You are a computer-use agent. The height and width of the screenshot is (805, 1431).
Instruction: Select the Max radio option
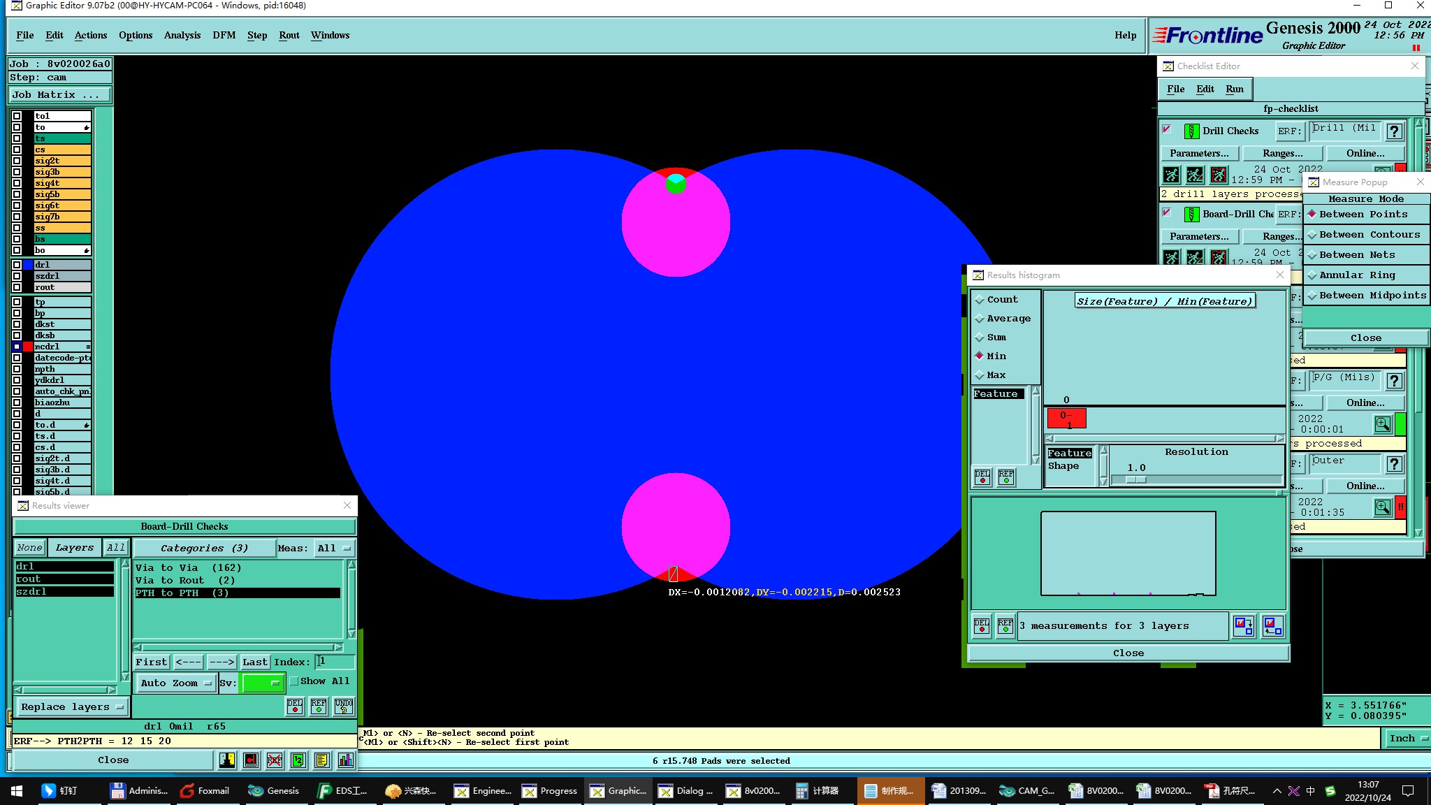[980, 375]
